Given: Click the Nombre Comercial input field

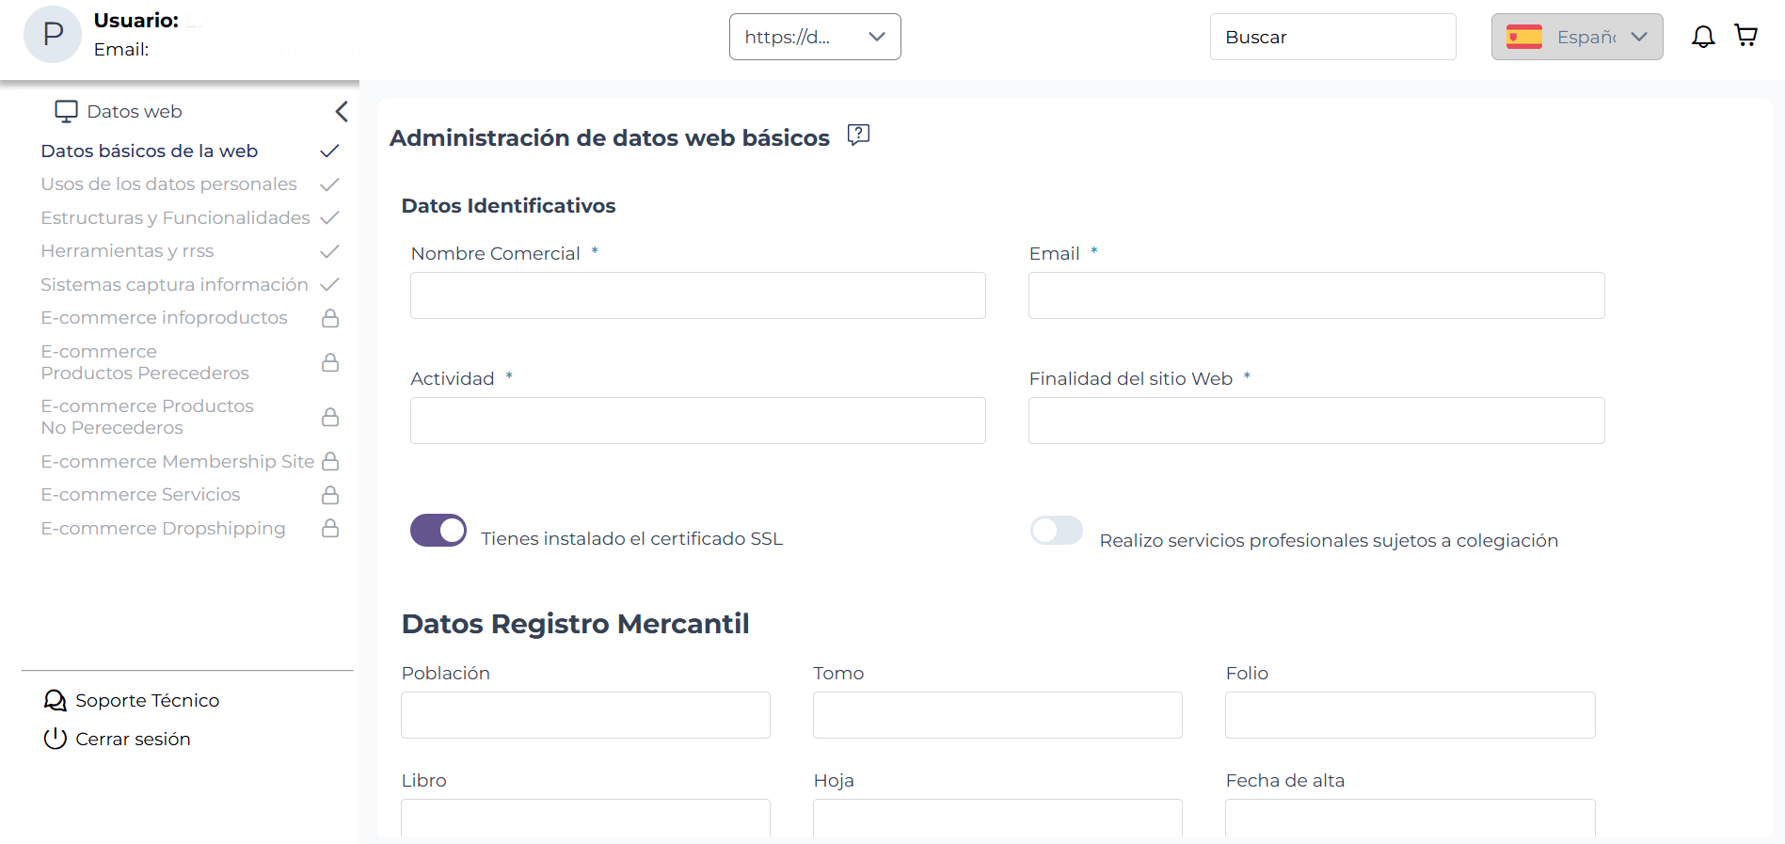Looking at the screenshot, I should [x=698, y=295].
